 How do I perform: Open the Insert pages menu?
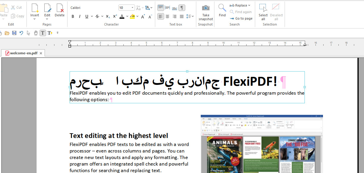tap(34, 12)
